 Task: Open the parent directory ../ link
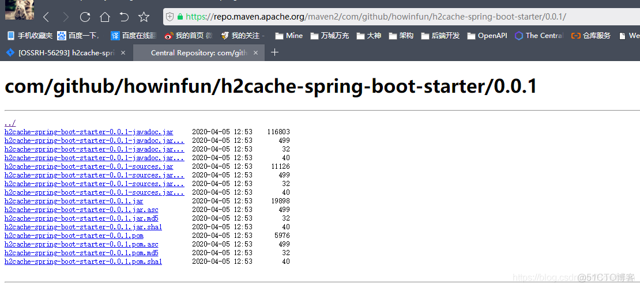(x=10, y=123)
